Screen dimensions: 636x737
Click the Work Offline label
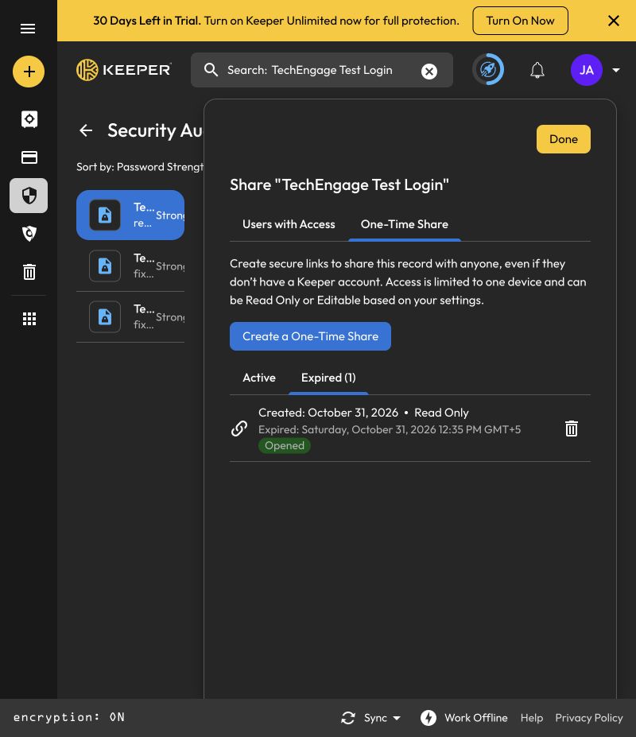point(475,718)
